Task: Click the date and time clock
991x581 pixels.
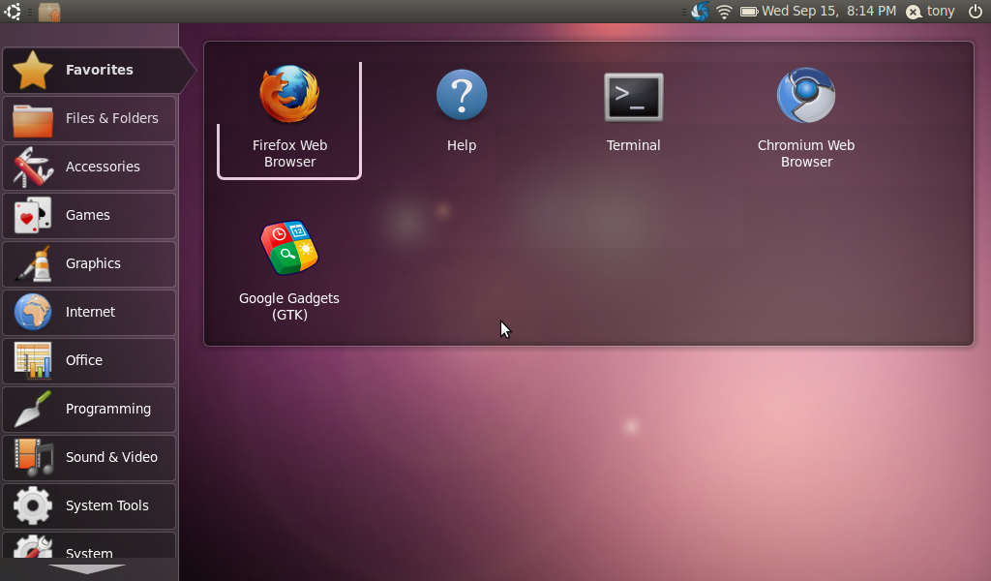Action: pos(828,12)
